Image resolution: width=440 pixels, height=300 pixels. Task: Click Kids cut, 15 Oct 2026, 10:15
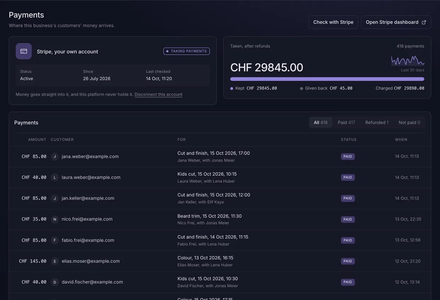tap(207, 174)
